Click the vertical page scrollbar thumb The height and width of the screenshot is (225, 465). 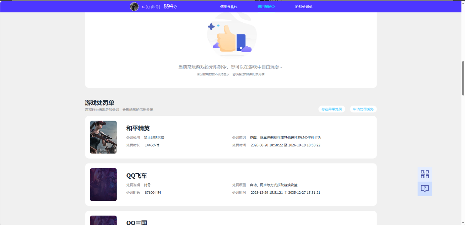coord(463,78)
